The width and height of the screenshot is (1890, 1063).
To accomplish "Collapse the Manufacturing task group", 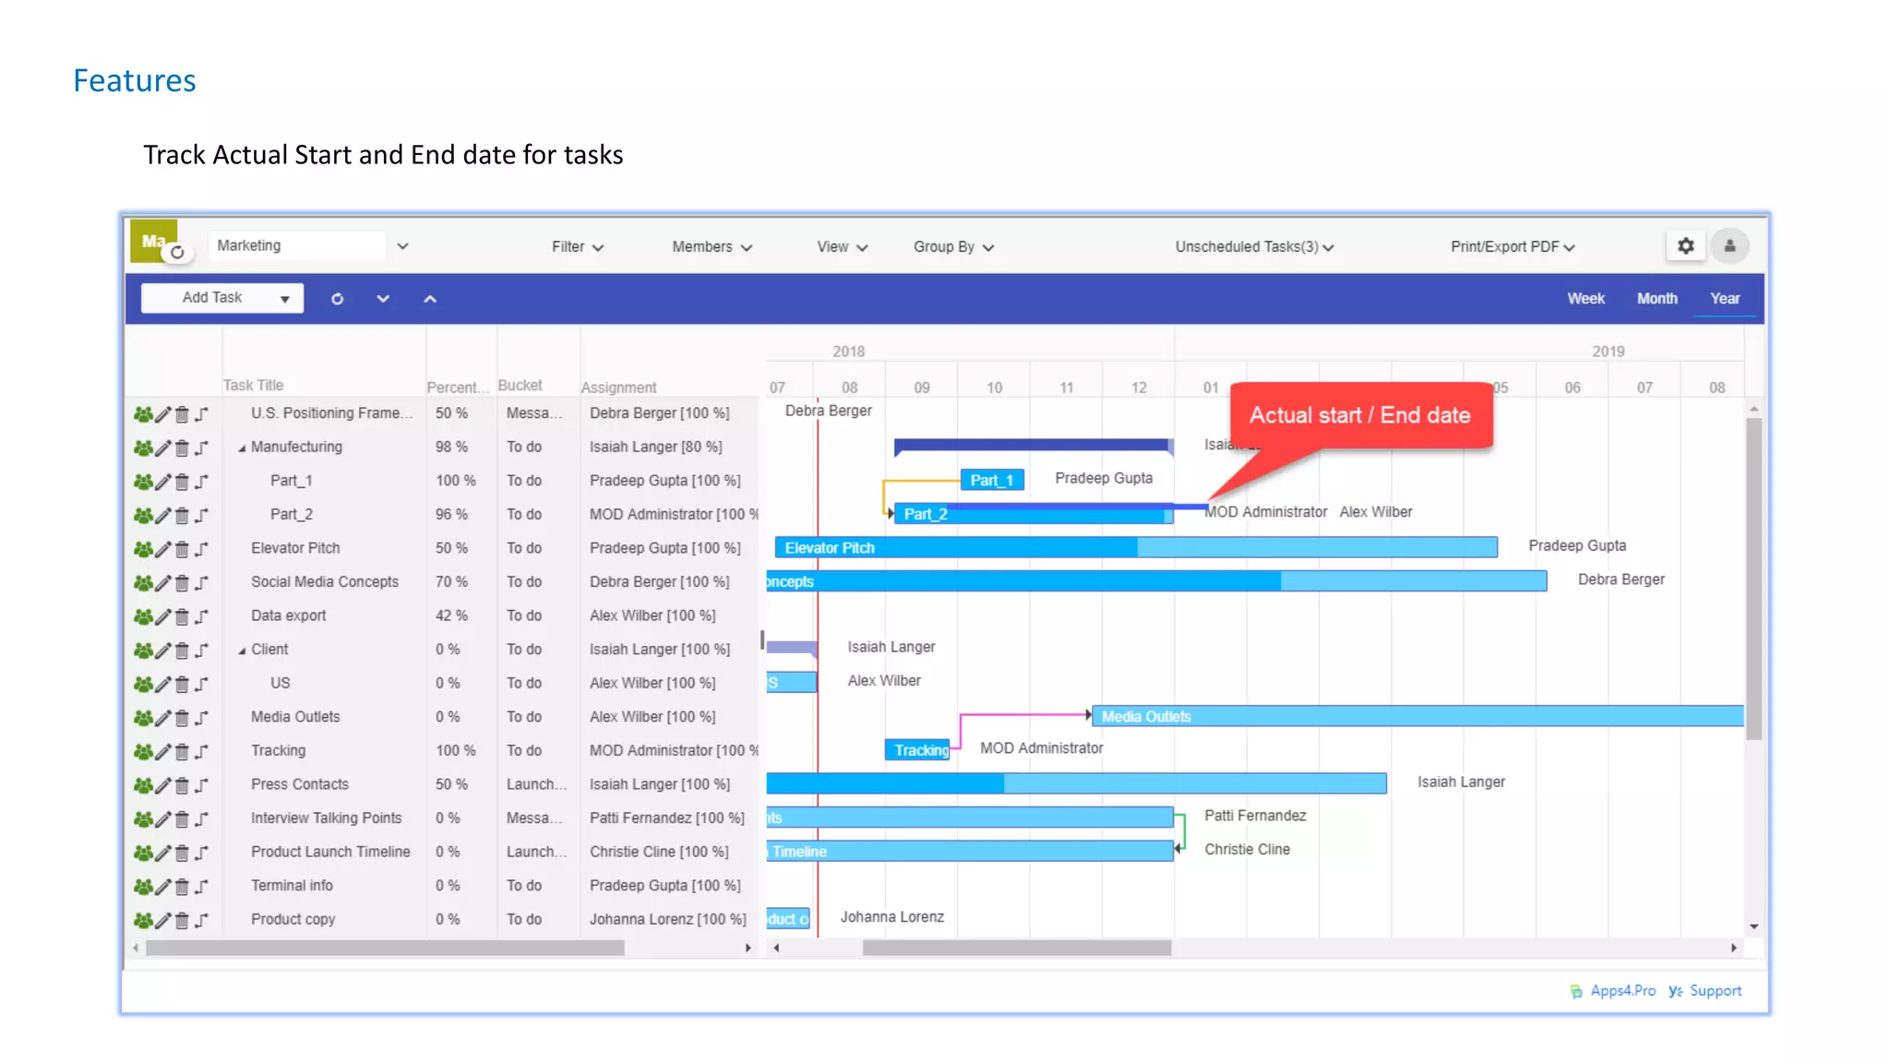I will coord(242,448).
